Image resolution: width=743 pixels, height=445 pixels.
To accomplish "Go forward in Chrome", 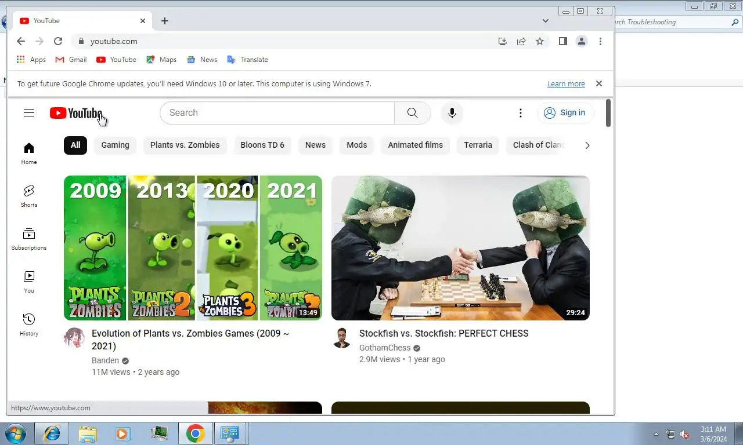I will click(39, 41).
